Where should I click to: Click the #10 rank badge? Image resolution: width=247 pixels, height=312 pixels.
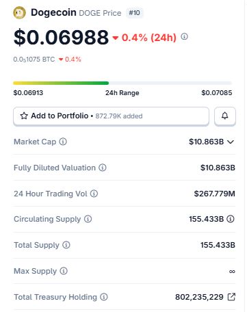pyautogui.click(x=134, y=13)
